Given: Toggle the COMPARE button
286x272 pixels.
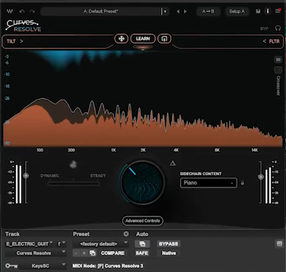Looking at the screenshot, I should tap(113, 253).
